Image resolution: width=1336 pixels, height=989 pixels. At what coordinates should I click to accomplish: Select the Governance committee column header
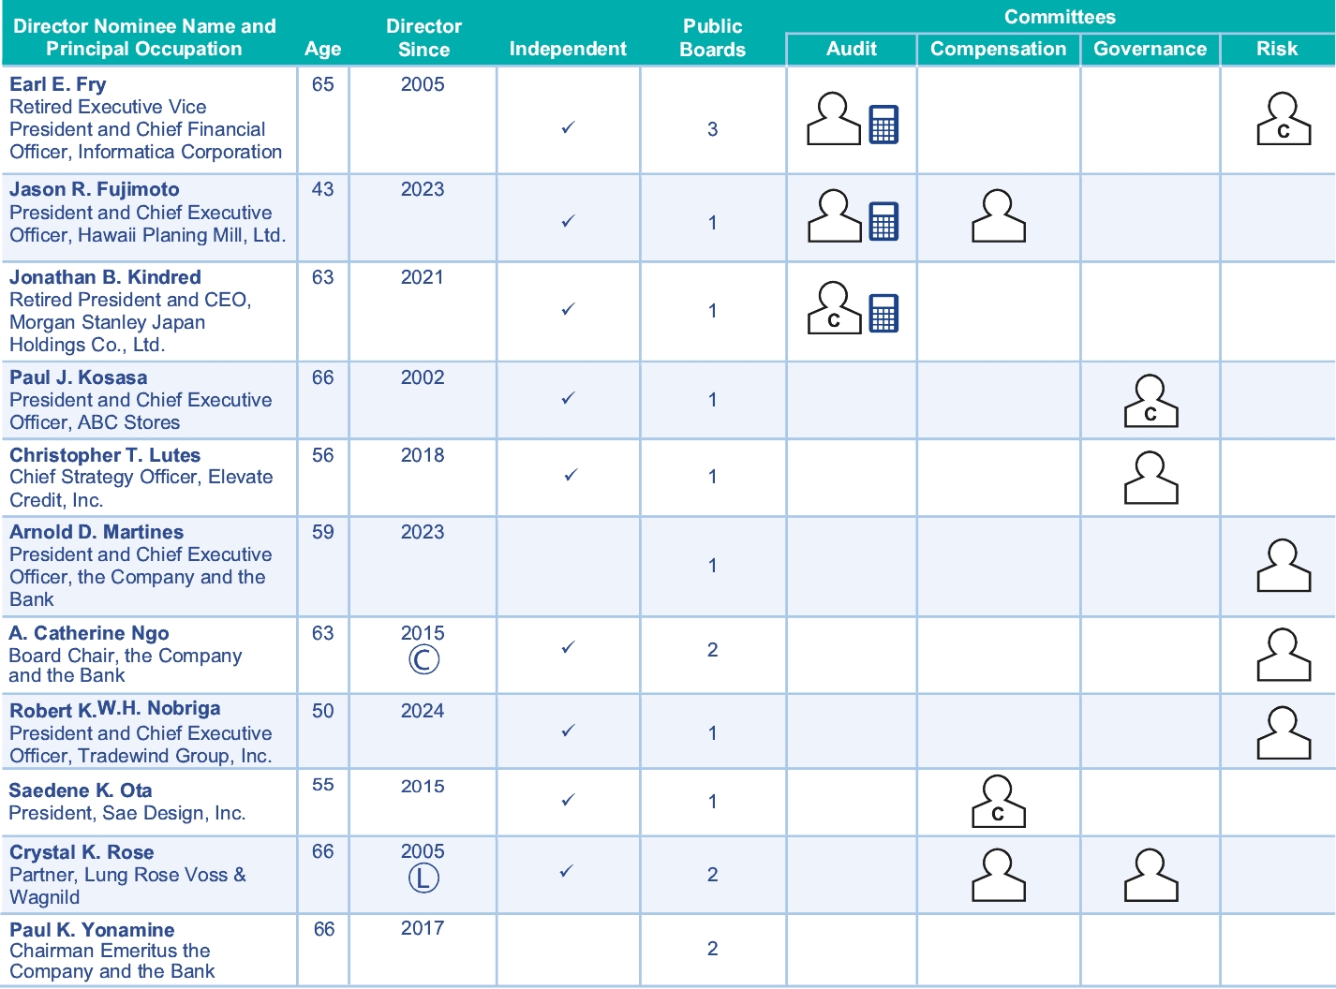[1150, 50]
